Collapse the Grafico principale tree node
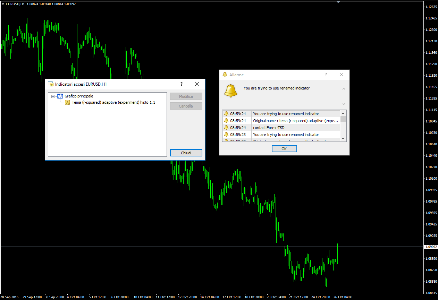The height and width of the screenshot is (300, 438). tap(53, 96)
